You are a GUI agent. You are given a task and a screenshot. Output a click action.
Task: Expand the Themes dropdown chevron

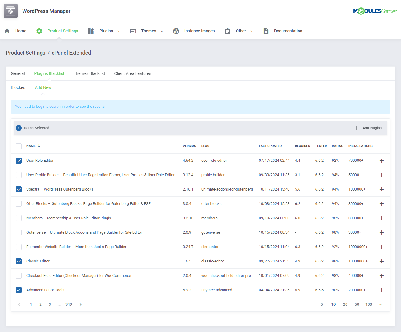coord(161,31)
